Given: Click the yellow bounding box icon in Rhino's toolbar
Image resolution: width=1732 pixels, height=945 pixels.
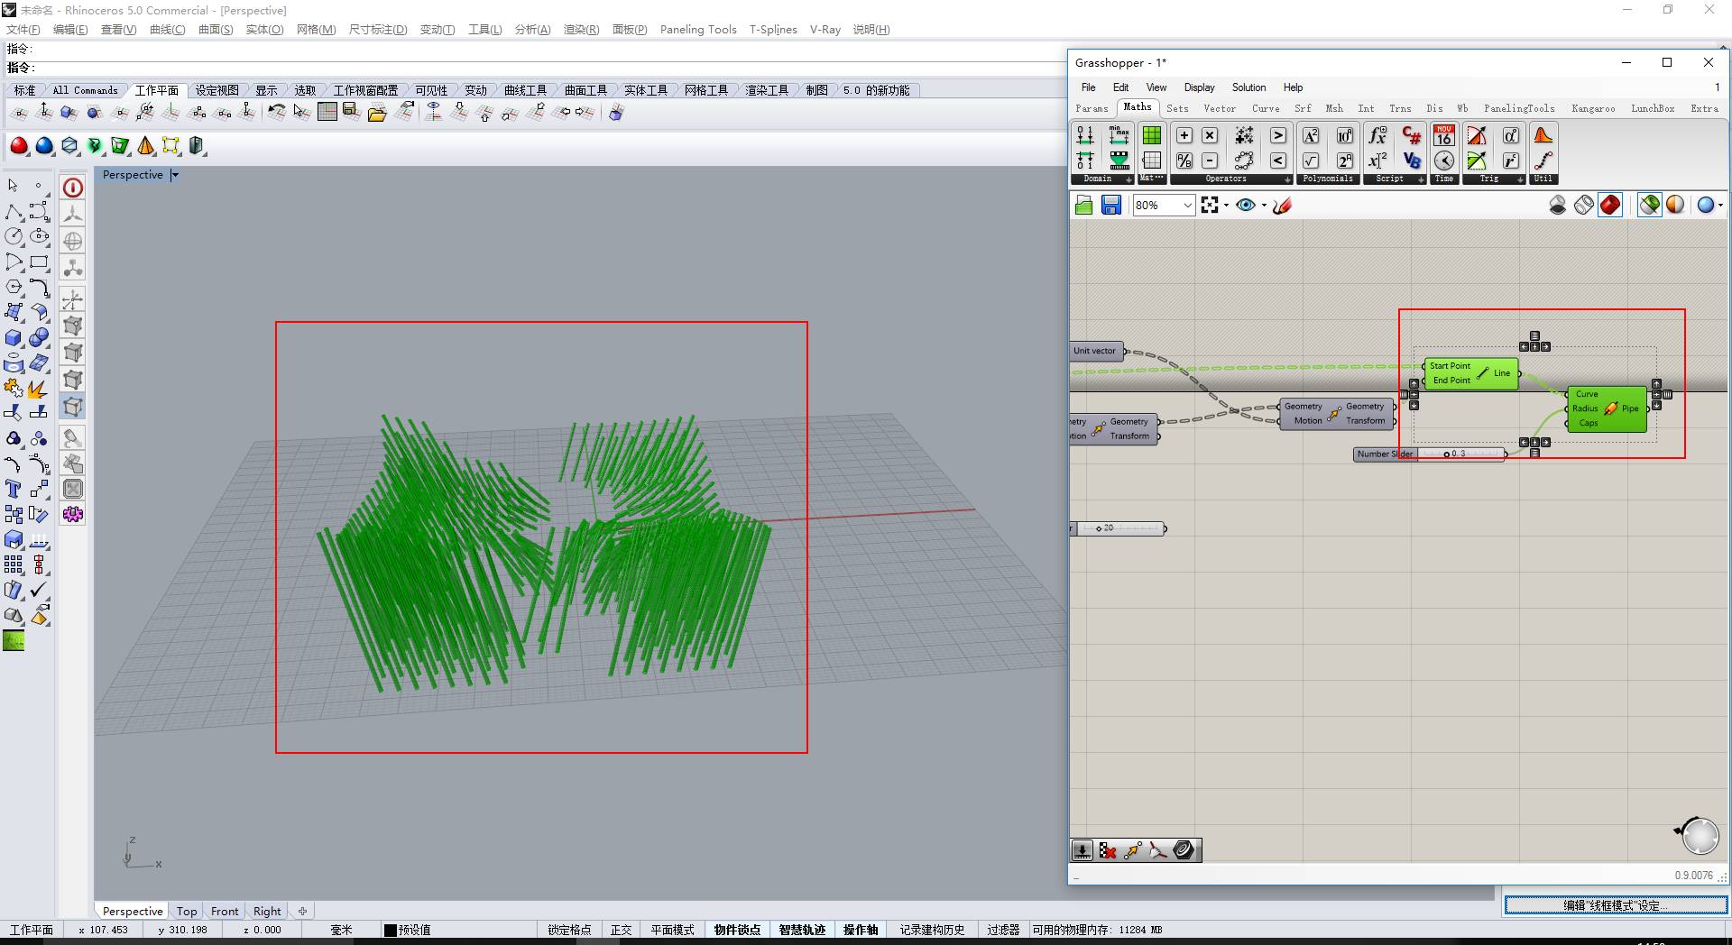Looking at the screenshot, I should (171, 146).
